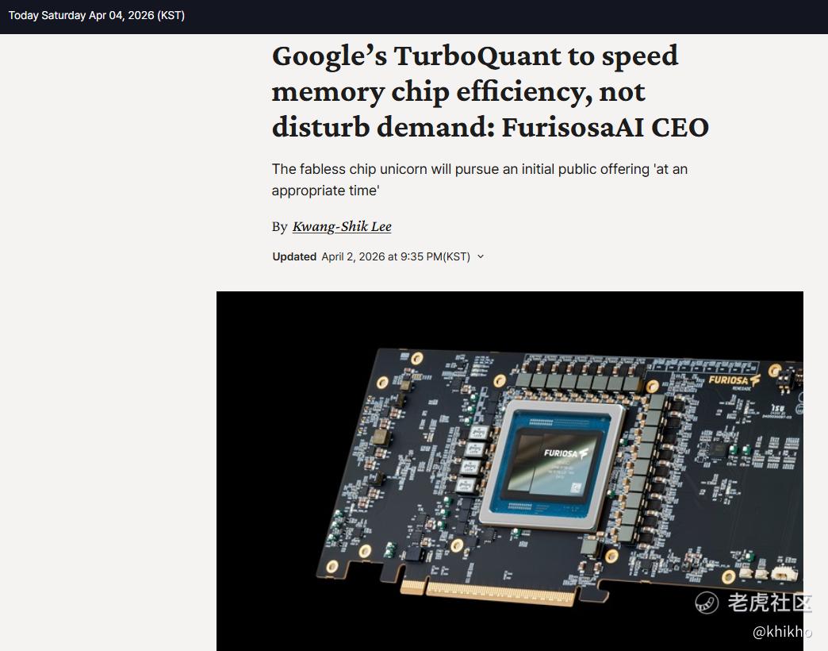Click 'Updated April 2, 2026 at 9:35 PM(KST)' text
Image resolution: width=828 pixels, height=651 pixels.
(x=371, y=256)
